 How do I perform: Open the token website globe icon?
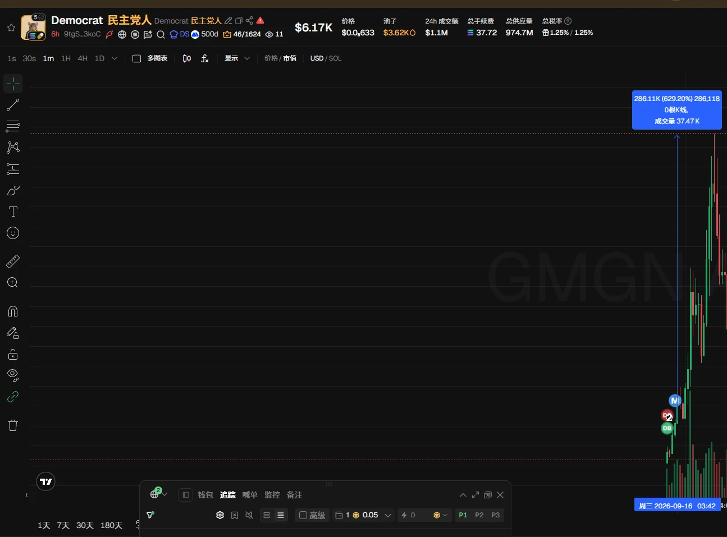tap(122, 34)
